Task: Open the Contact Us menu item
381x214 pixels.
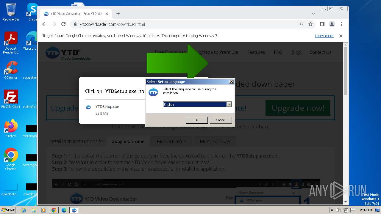Action: pyautogui.click(x=321, y=52)
